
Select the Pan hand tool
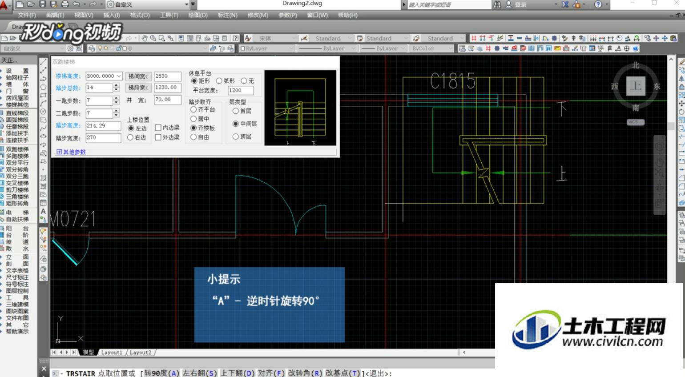click(145, 38)
